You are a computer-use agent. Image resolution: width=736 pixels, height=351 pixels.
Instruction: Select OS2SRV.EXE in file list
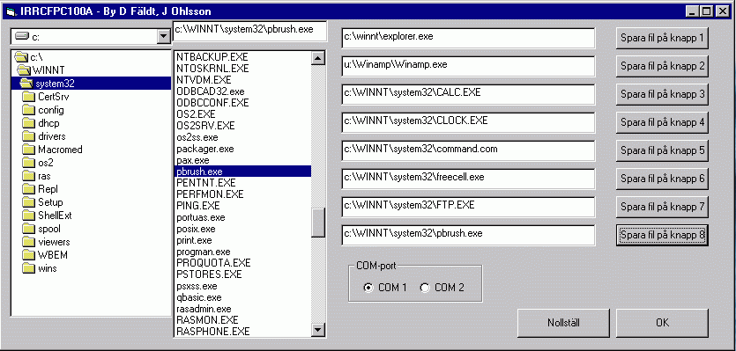click(242, 126)
